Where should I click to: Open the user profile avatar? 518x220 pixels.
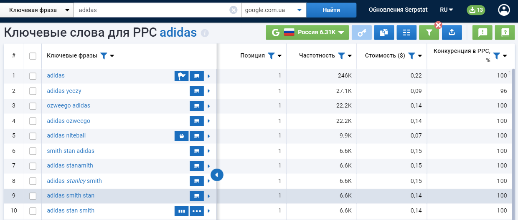(x=504, y=10)
